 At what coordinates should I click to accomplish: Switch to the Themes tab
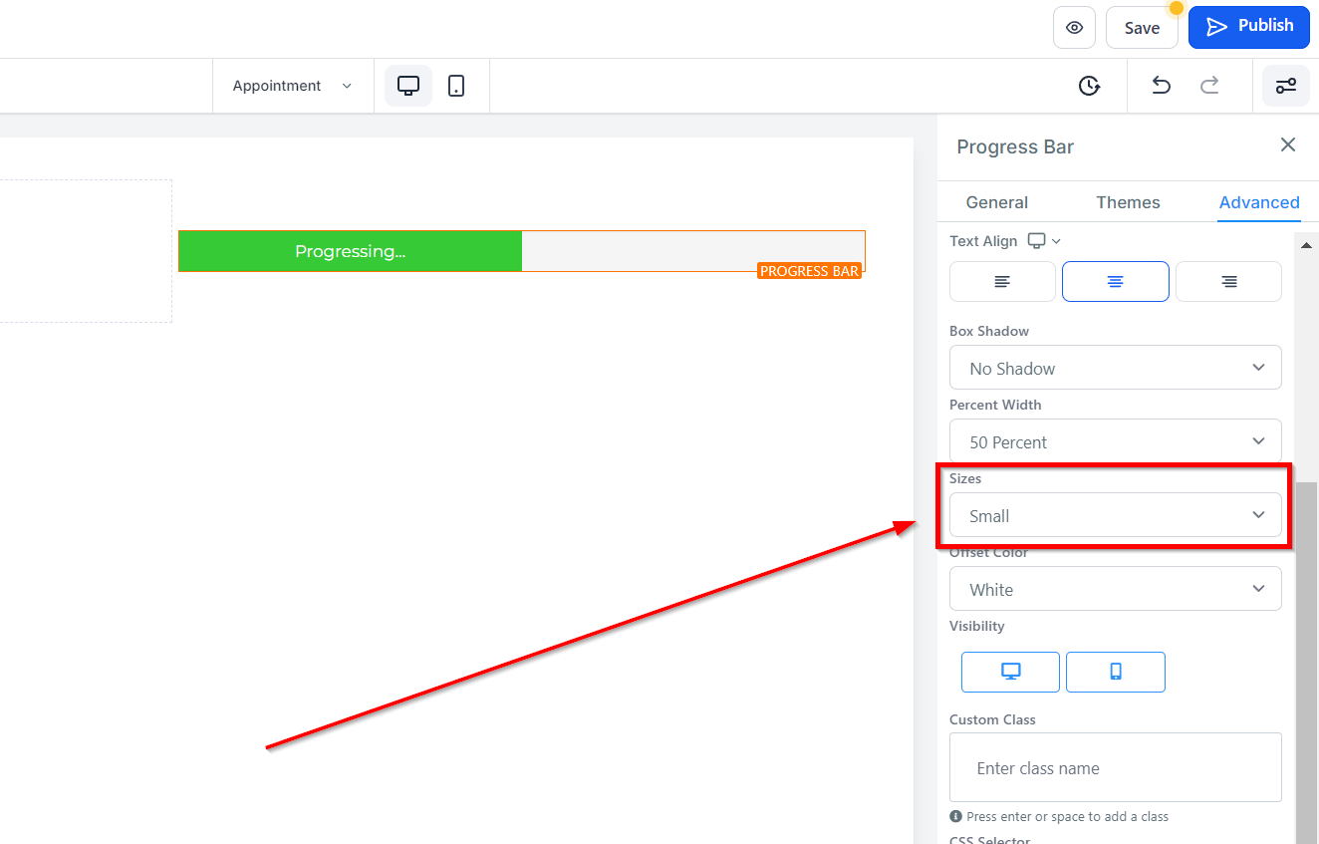pos(1128,202)
